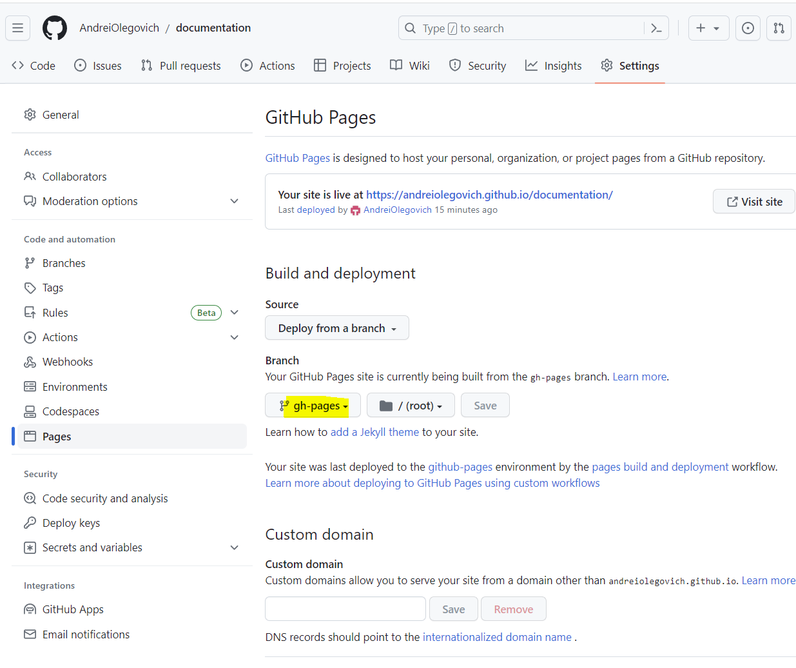The image size is (796, 668).
Task: Open the hamburger navigation menu
Action: coord(17,28)
